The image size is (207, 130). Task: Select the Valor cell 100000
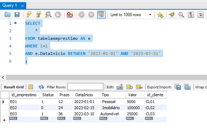[x=135, y=108]
